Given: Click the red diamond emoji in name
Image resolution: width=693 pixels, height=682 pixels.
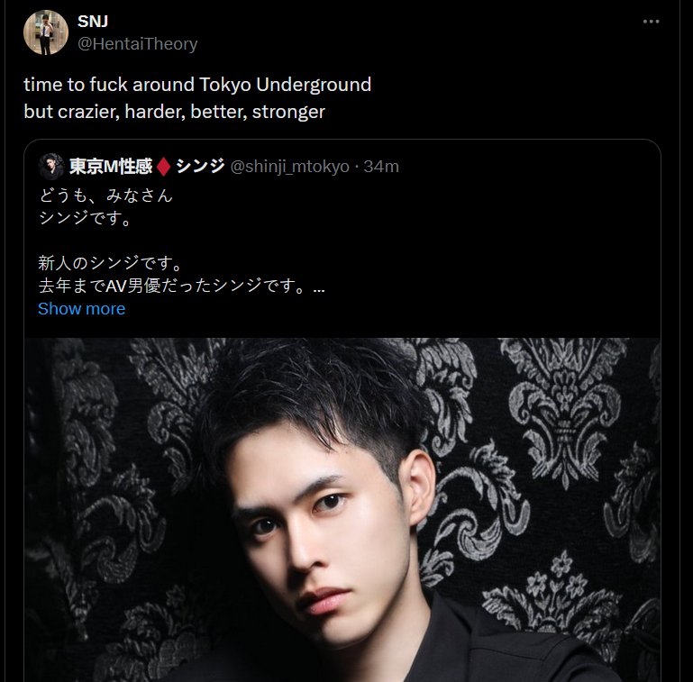Looking at the screenshot, I should point(164,167).
